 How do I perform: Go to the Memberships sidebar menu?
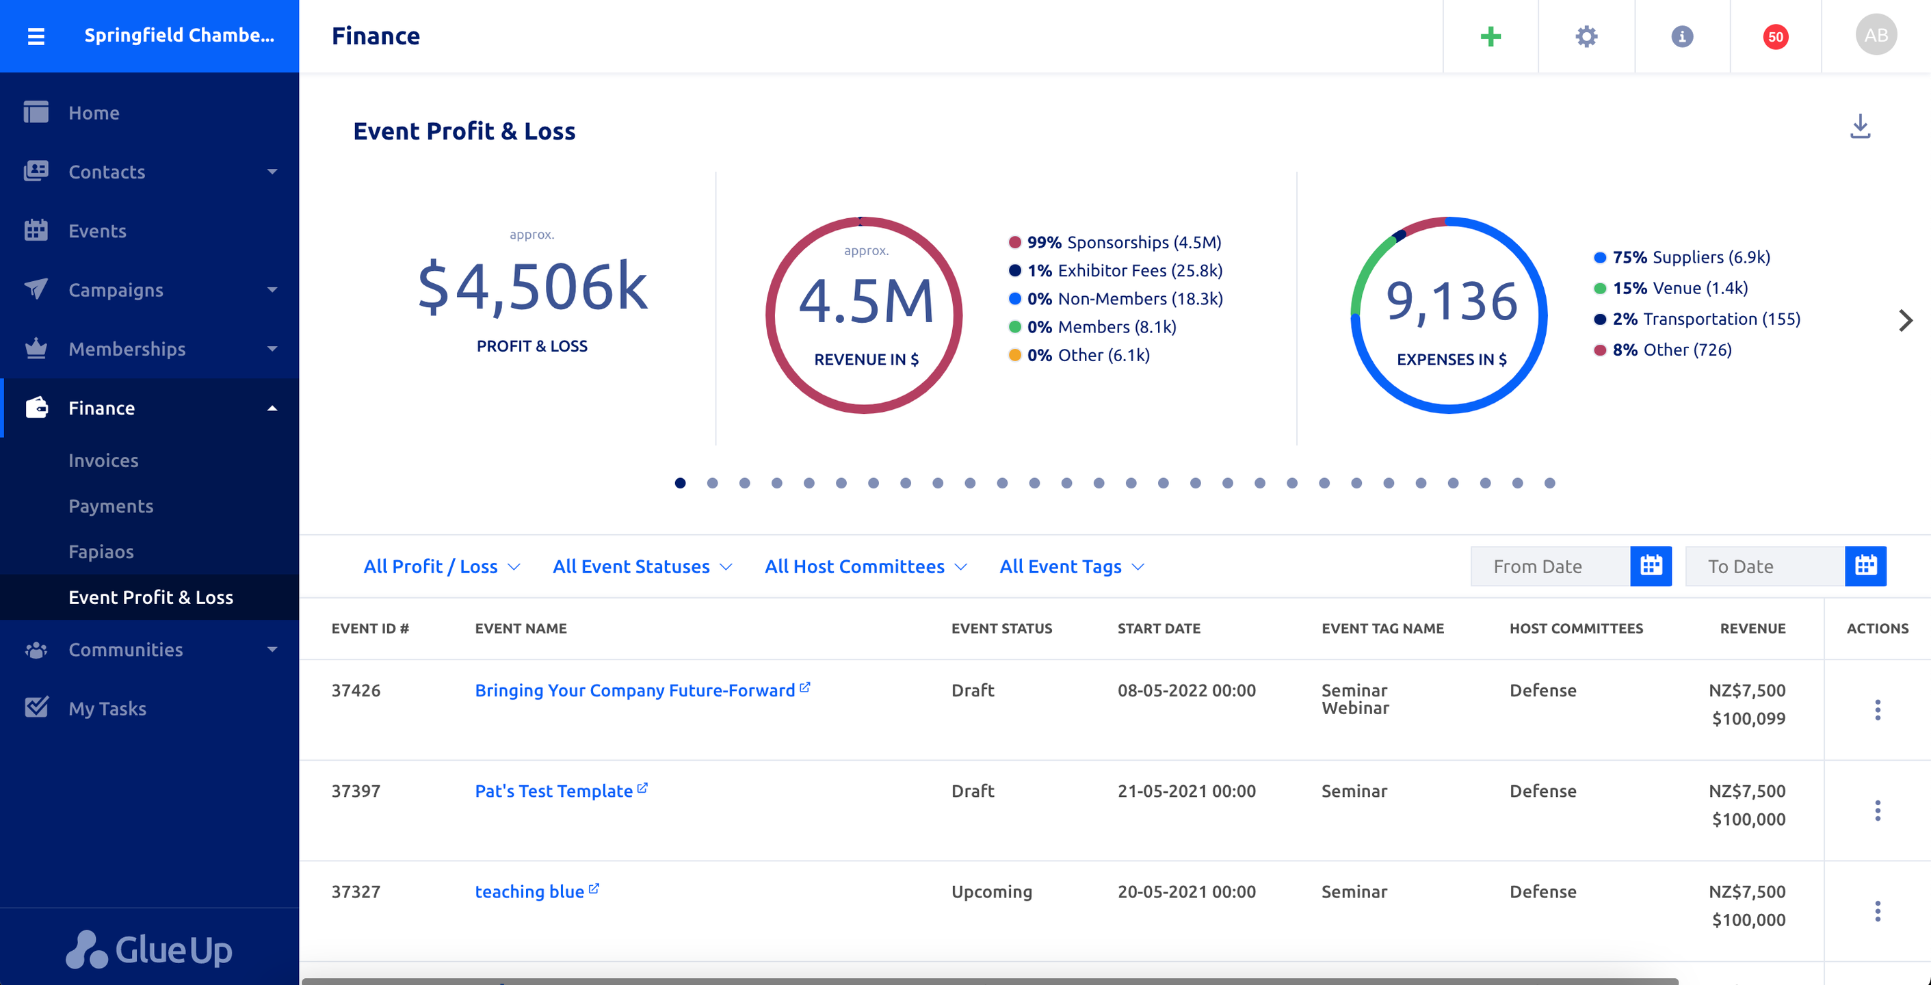(127, 349)
